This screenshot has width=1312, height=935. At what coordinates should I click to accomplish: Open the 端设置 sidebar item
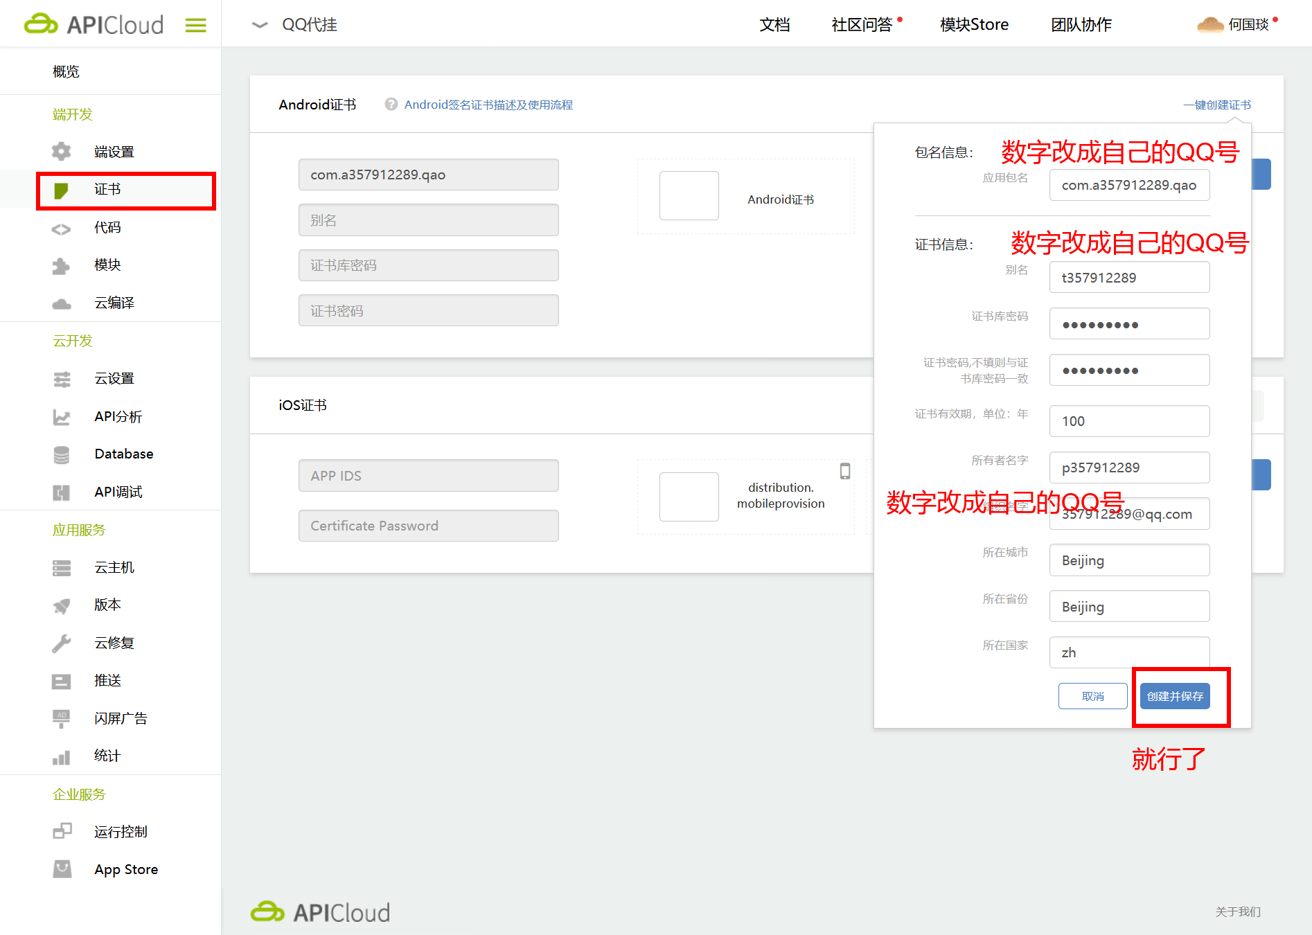114,152
